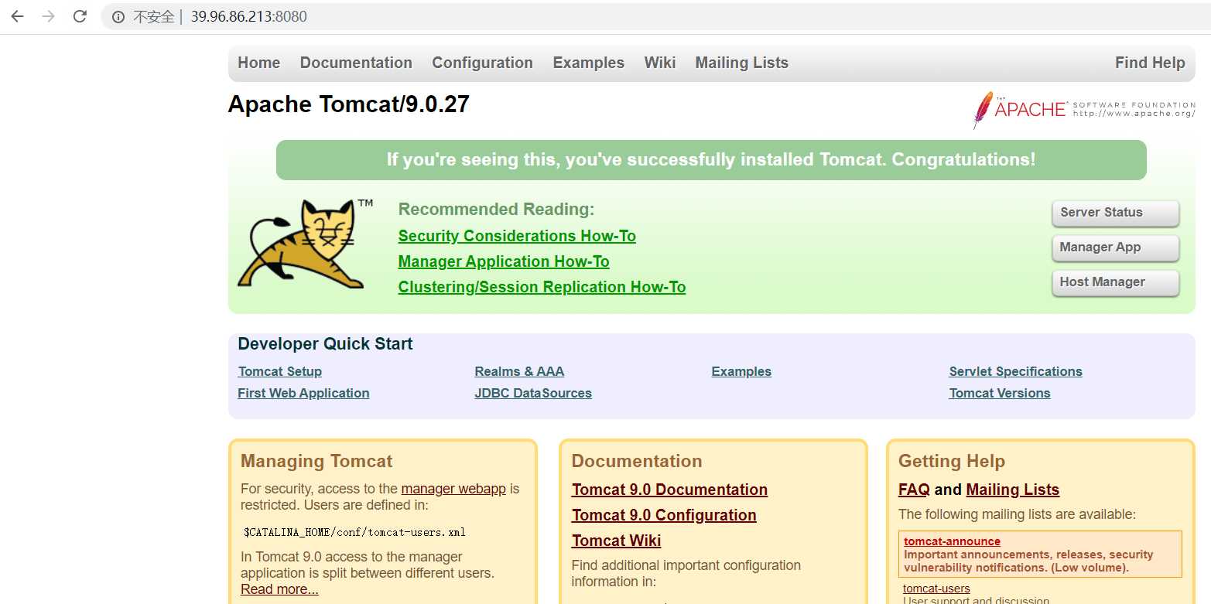Click the $CATALINA_HOME/conf/tomcat-users.xml path text

[354, 532]
